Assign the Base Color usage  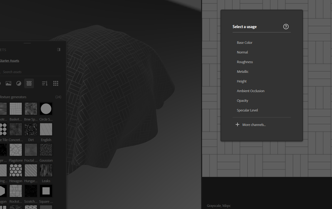(244, 42)
